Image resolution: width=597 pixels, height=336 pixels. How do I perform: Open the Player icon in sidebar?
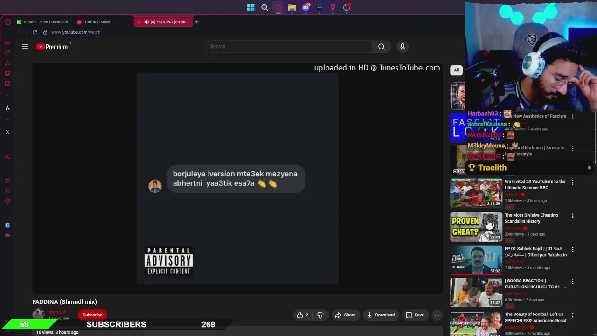click(x=7, y=156)
